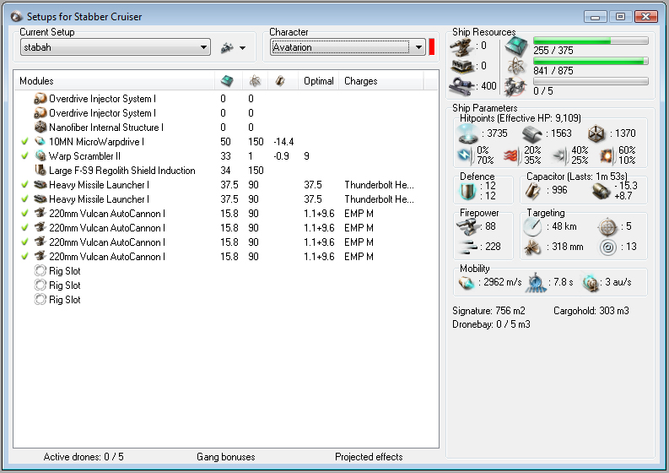
Task: Click the powergrid column header icon
Action: coord(254,81)
